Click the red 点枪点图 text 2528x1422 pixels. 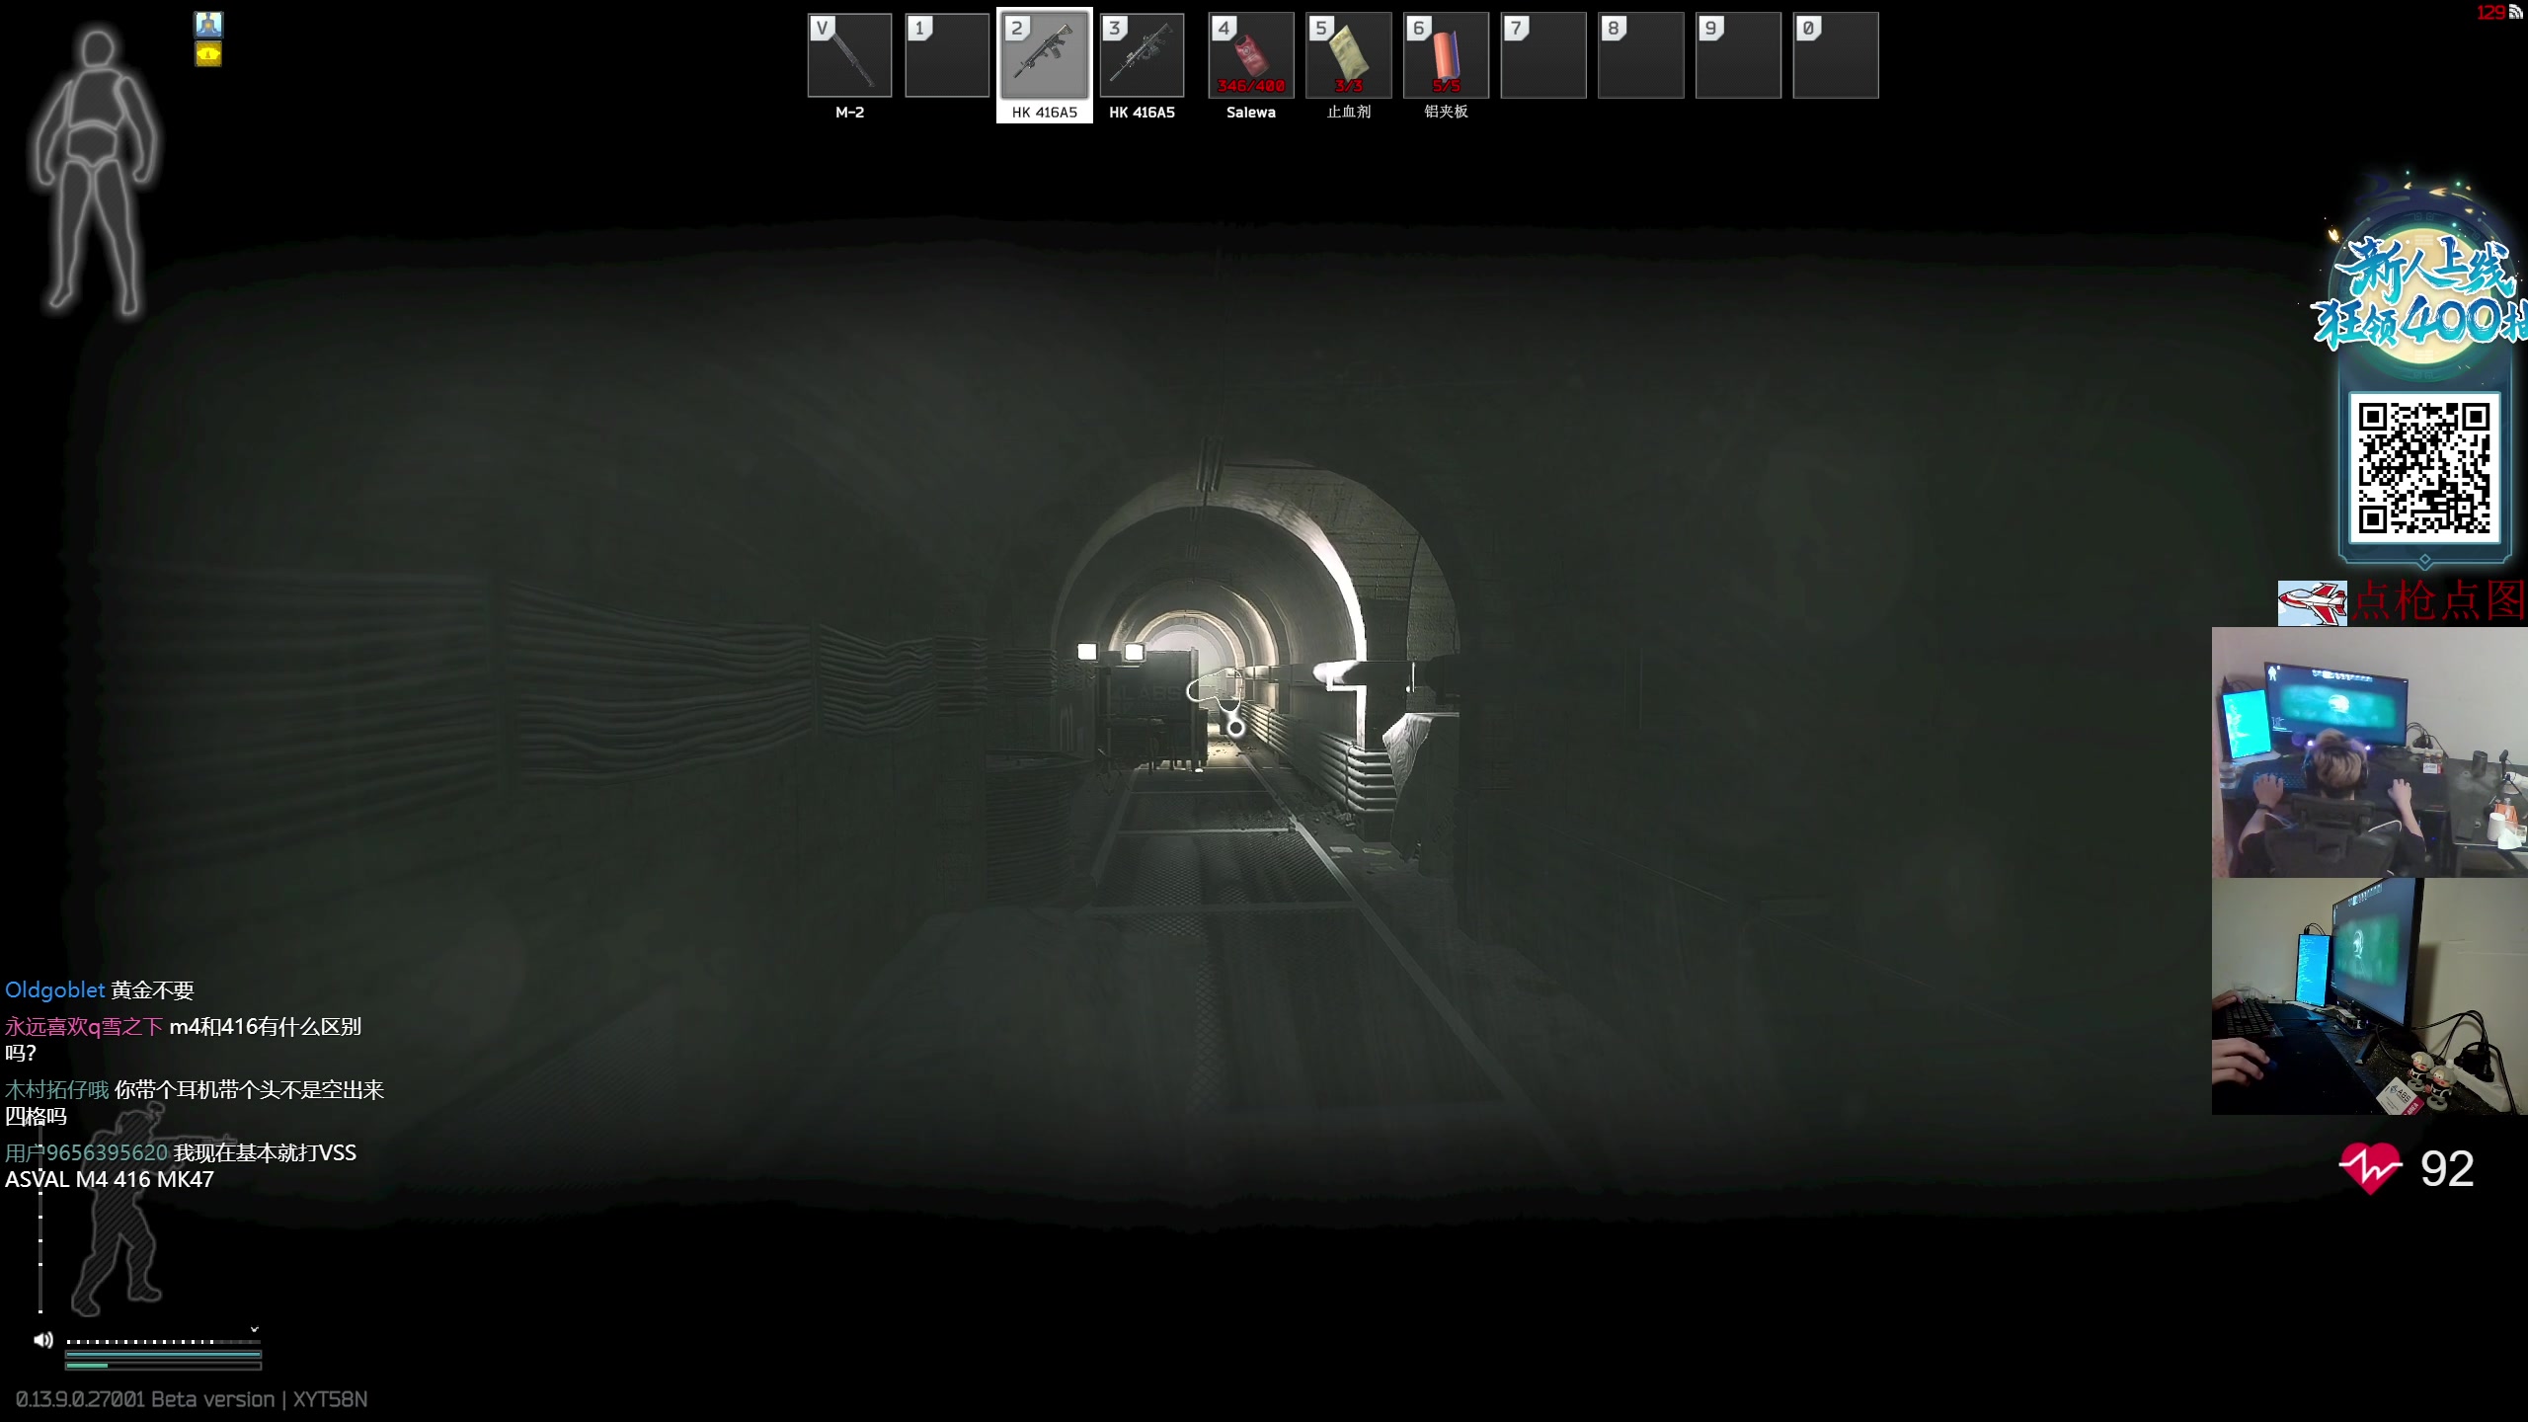click(2438, 601)
